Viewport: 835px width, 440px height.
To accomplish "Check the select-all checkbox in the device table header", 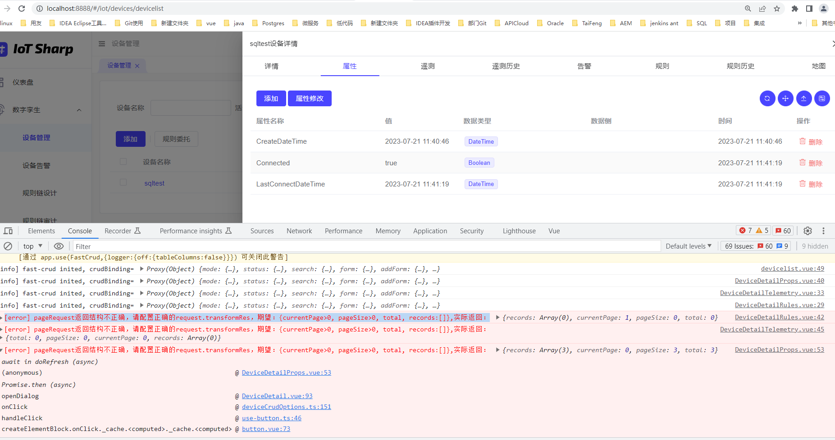I will point(123,161).
